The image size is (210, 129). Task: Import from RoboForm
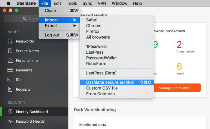(x=117, y=64)
